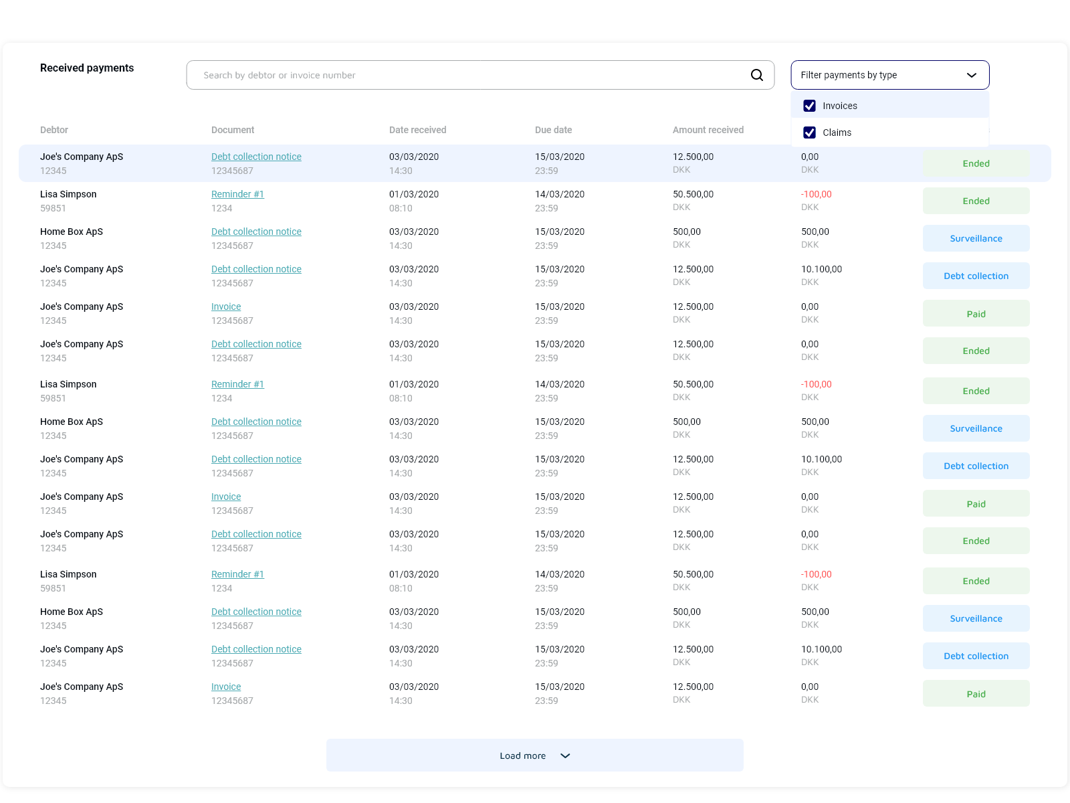This screenshot has height=803, width=1070.
Task: Click the Invoices checkbox checkmark icon
Action: coord(809,106)
